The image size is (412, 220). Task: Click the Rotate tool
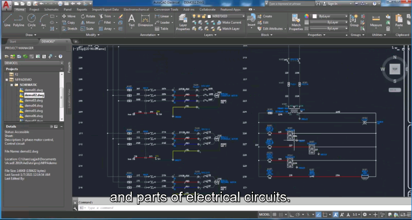(88, 16)
